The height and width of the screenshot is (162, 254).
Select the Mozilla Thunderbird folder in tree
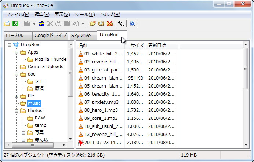point(51,59)
